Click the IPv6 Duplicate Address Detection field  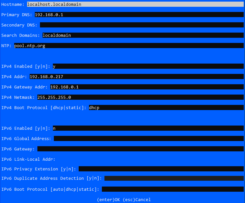click(174, 178)
